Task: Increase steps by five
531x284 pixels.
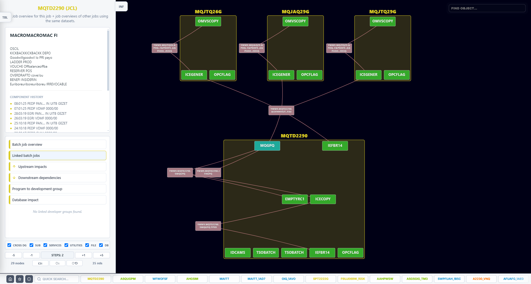Action: pyautogui.click(x=101, y=255)
